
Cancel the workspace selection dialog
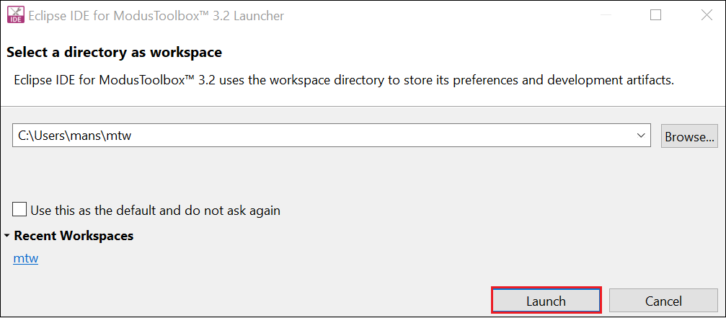click(663, 301)
